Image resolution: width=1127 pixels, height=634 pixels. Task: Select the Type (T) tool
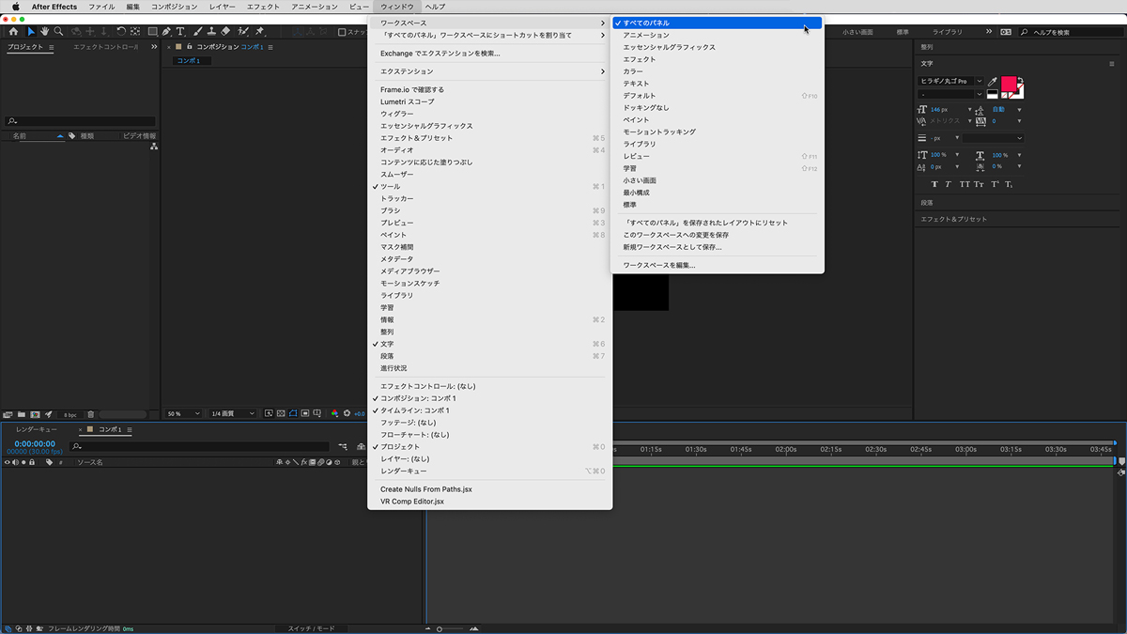pyautogui.click(x=180, y=32)
